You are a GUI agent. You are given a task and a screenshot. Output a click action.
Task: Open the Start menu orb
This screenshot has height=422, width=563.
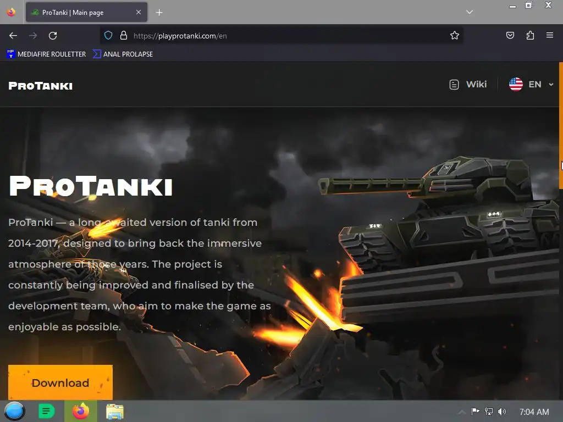tap(14, 411)
